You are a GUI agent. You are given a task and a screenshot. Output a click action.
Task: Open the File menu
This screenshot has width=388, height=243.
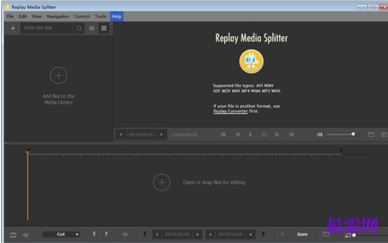tap(10, 16)
